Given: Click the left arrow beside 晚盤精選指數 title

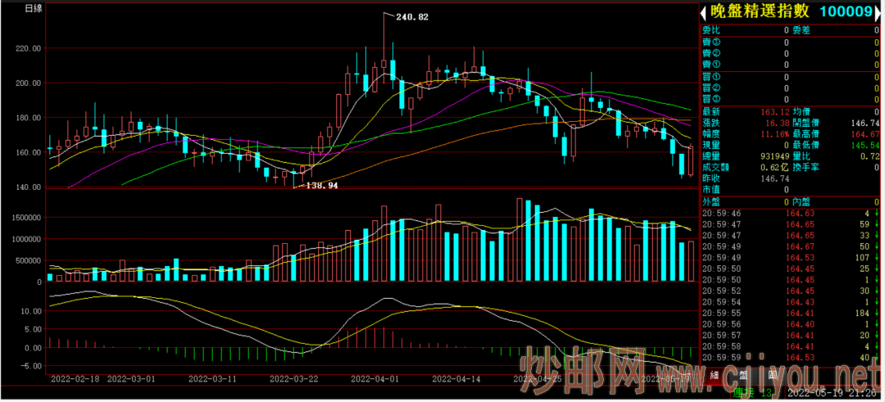Looking at the screenshot, I should tap(703, 11).
